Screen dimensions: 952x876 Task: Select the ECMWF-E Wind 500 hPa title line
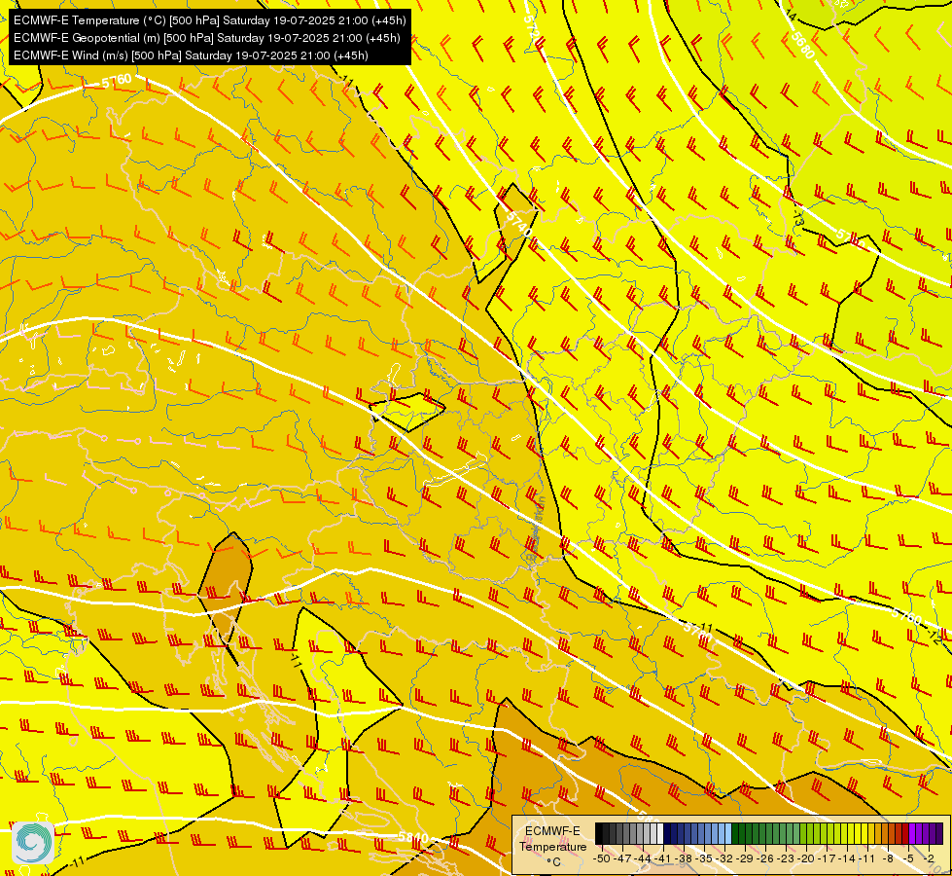(x=191, y=55)
